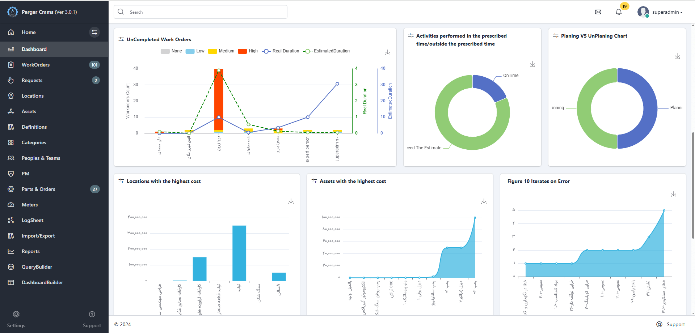The height and width of the screenshot is (333, 695).
Task: Click the Support link in the footer
Action: click(x=671, y=324)
